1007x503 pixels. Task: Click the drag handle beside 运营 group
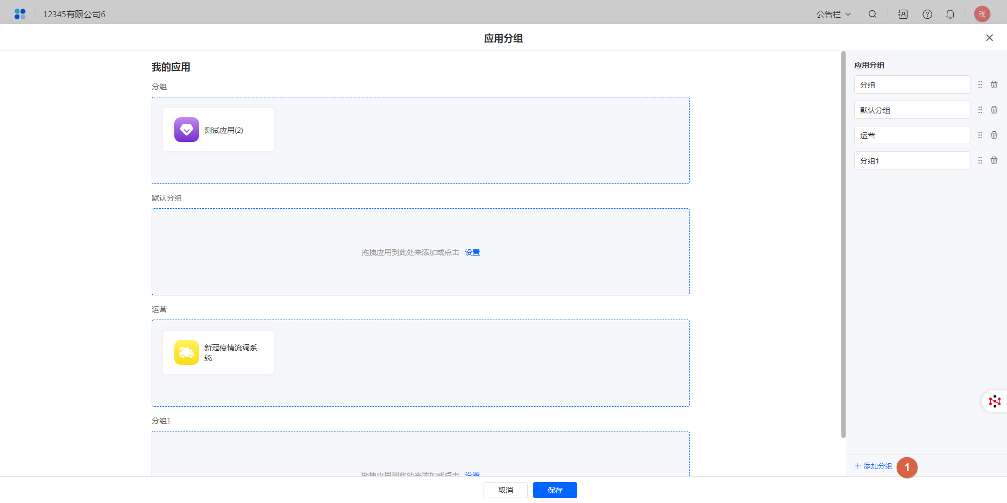pyautogui.click(x=980, y=135)
